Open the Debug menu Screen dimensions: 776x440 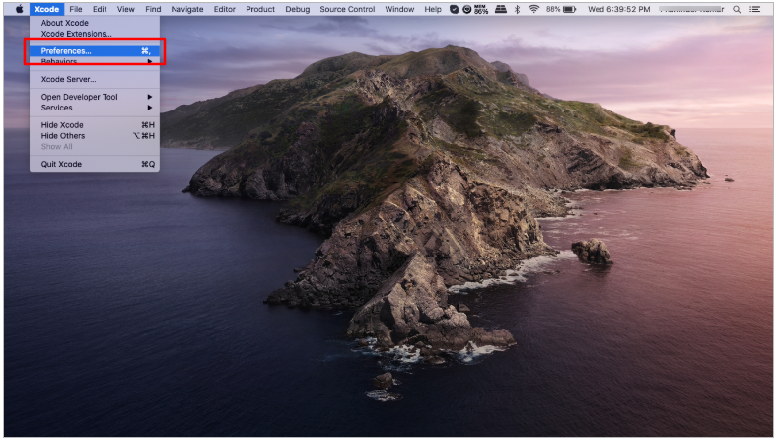click(x=298, y=9)
